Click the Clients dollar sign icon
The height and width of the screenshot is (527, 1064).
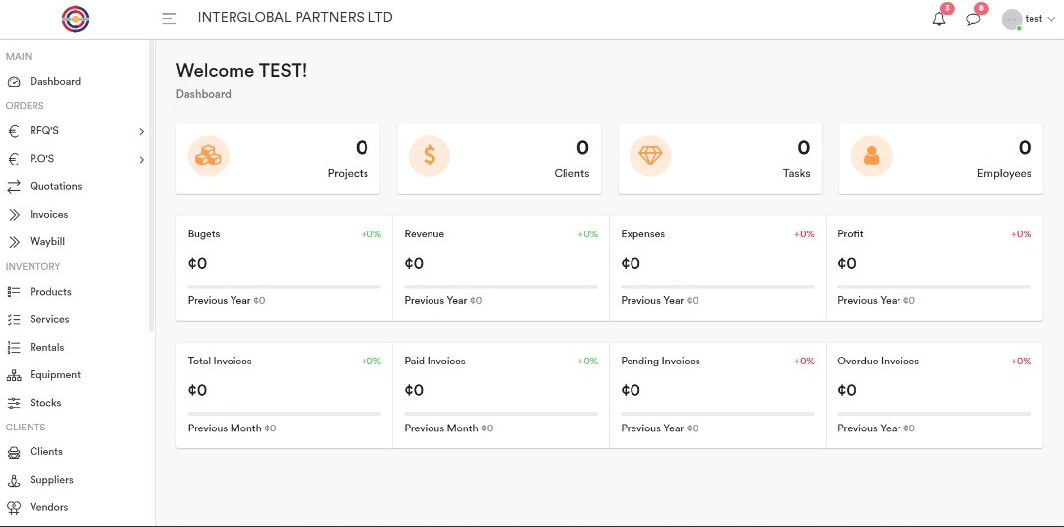click(430, 156)
